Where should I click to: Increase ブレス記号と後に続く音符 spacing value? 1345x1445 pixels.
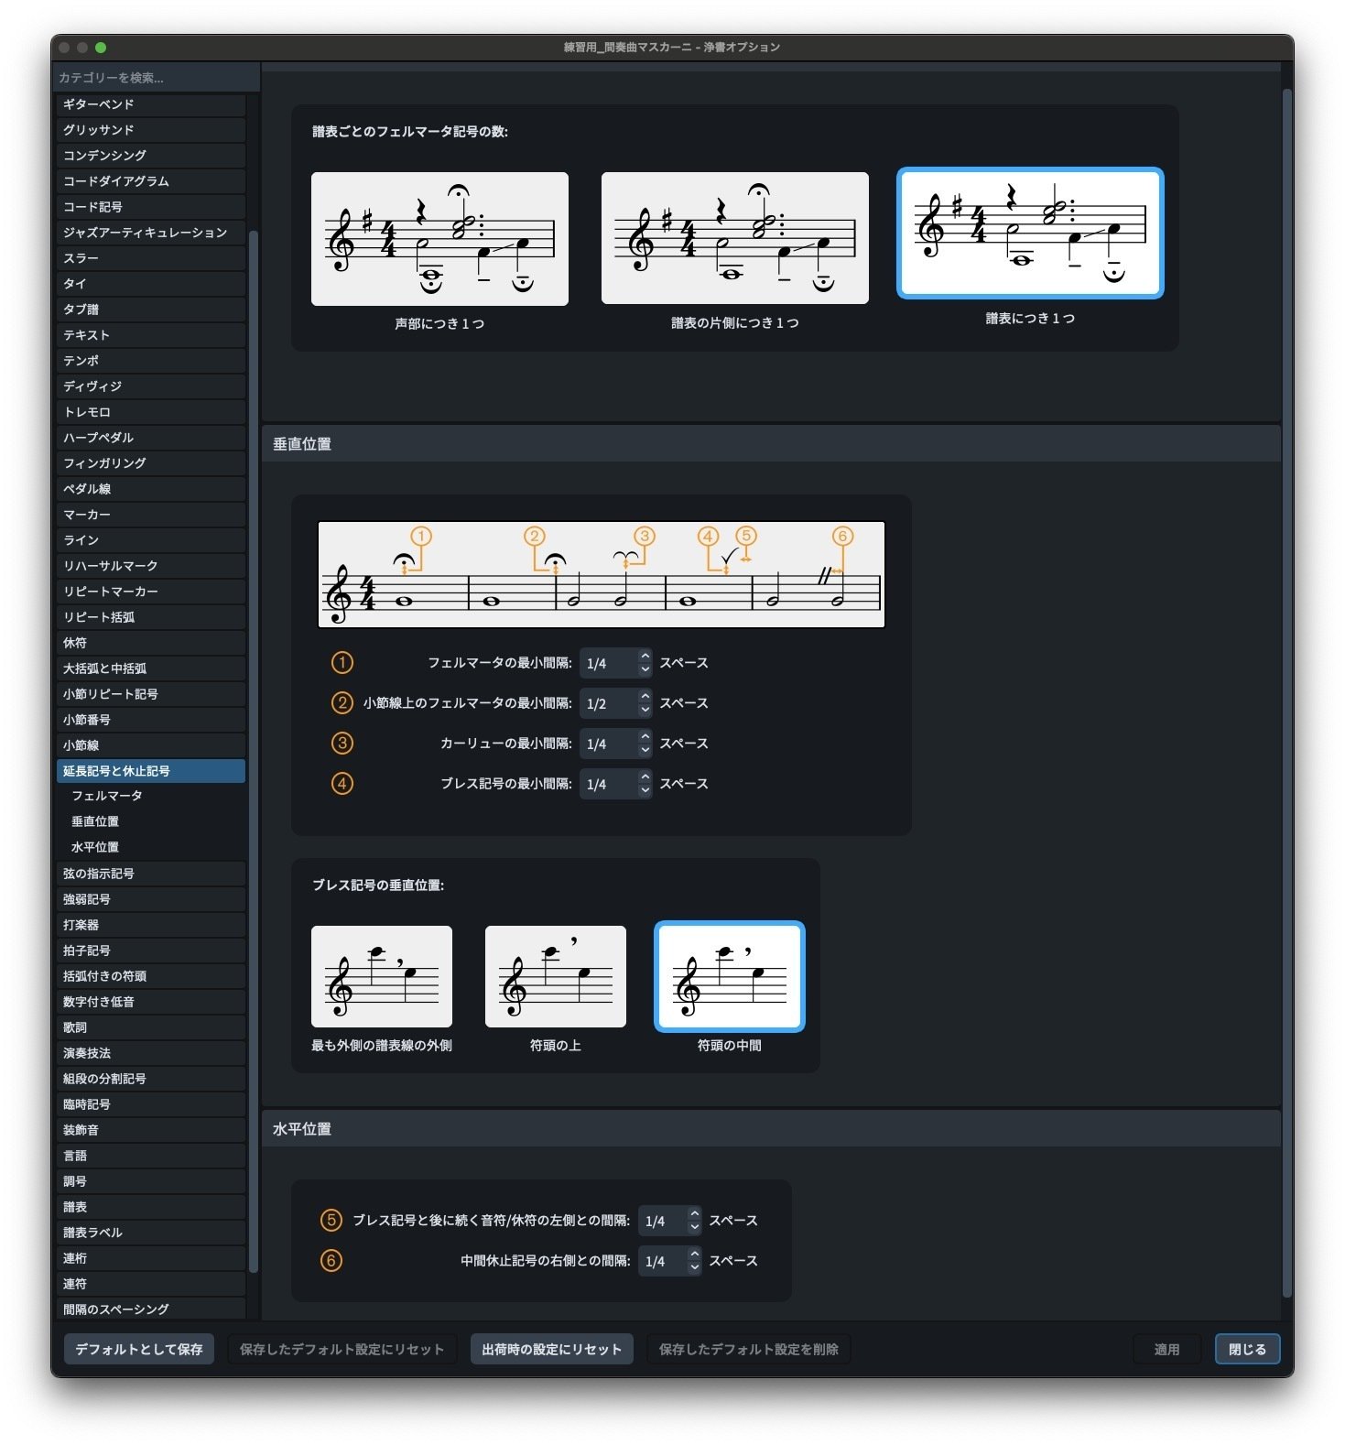click(x=695, y=1214)
